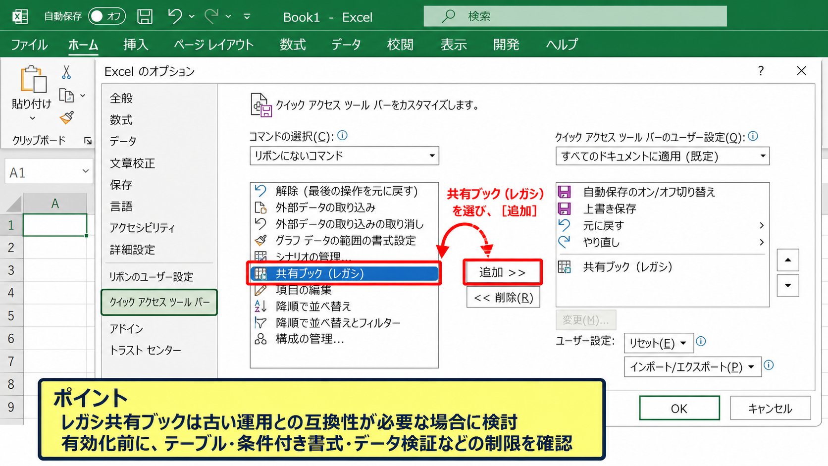
Task: Select 降順で並べ替え command
Action: pos(344,306)
